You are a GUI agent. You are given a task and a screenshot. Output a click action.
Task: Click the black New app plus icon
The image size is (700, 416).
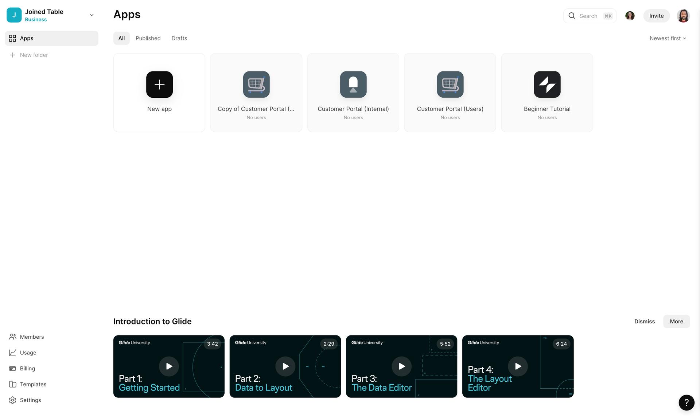coord(159,85)
